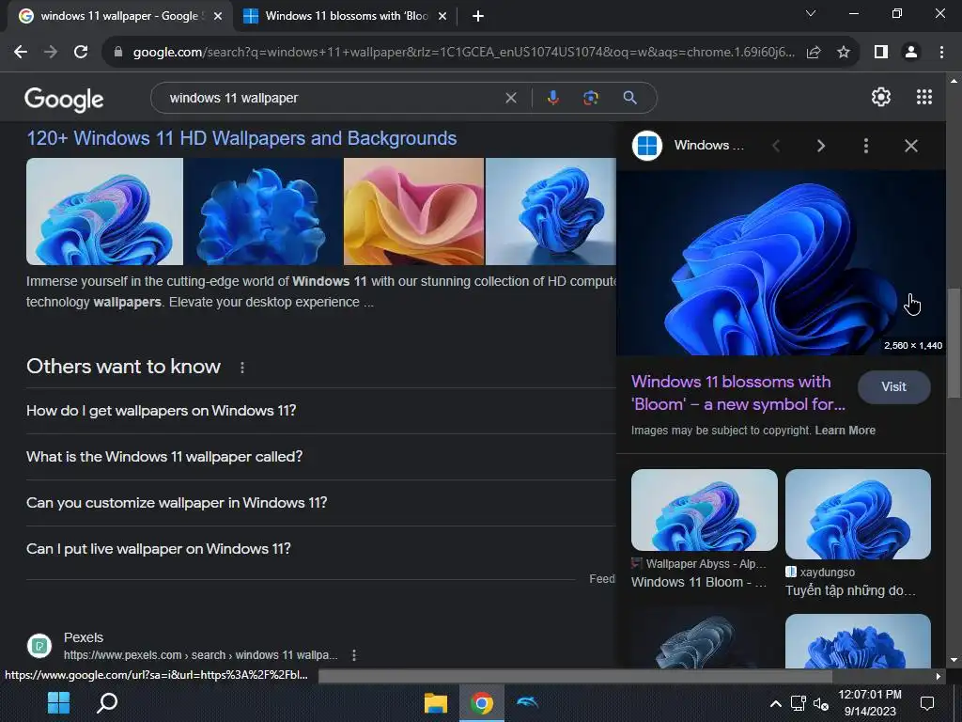Open the notification center icon

click(x=927, y=703)
